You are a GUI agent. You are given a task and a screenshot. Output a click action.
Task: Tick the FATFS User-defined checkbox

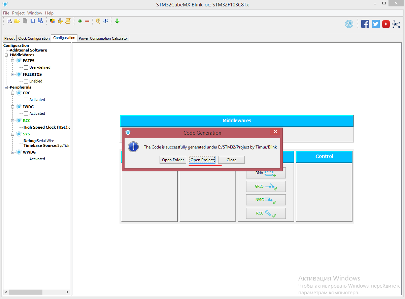(26, 67)
